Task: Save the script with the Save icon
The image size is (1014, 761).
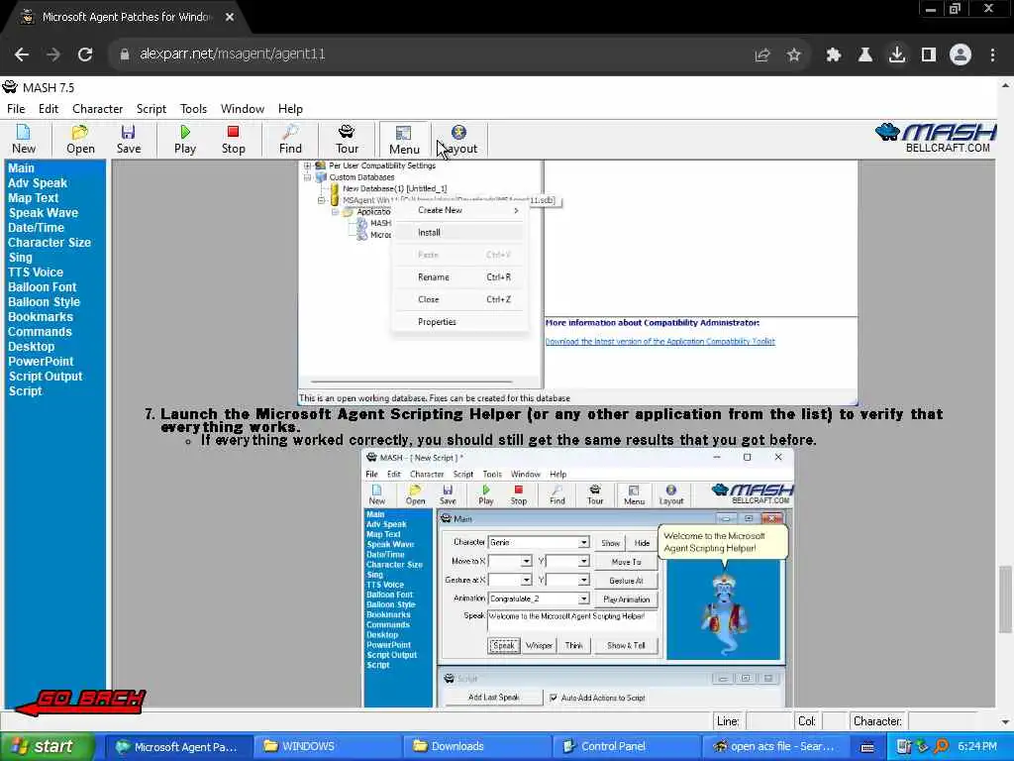Action: coord(128,139)
